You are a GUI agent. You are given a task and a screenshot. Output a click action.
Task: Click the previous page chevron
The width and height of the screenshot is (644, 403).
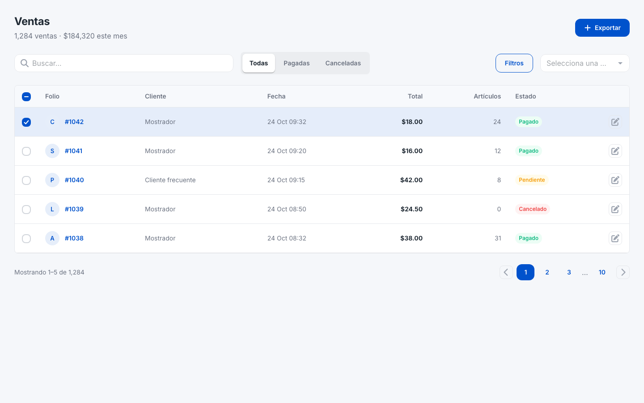[506, 272]
